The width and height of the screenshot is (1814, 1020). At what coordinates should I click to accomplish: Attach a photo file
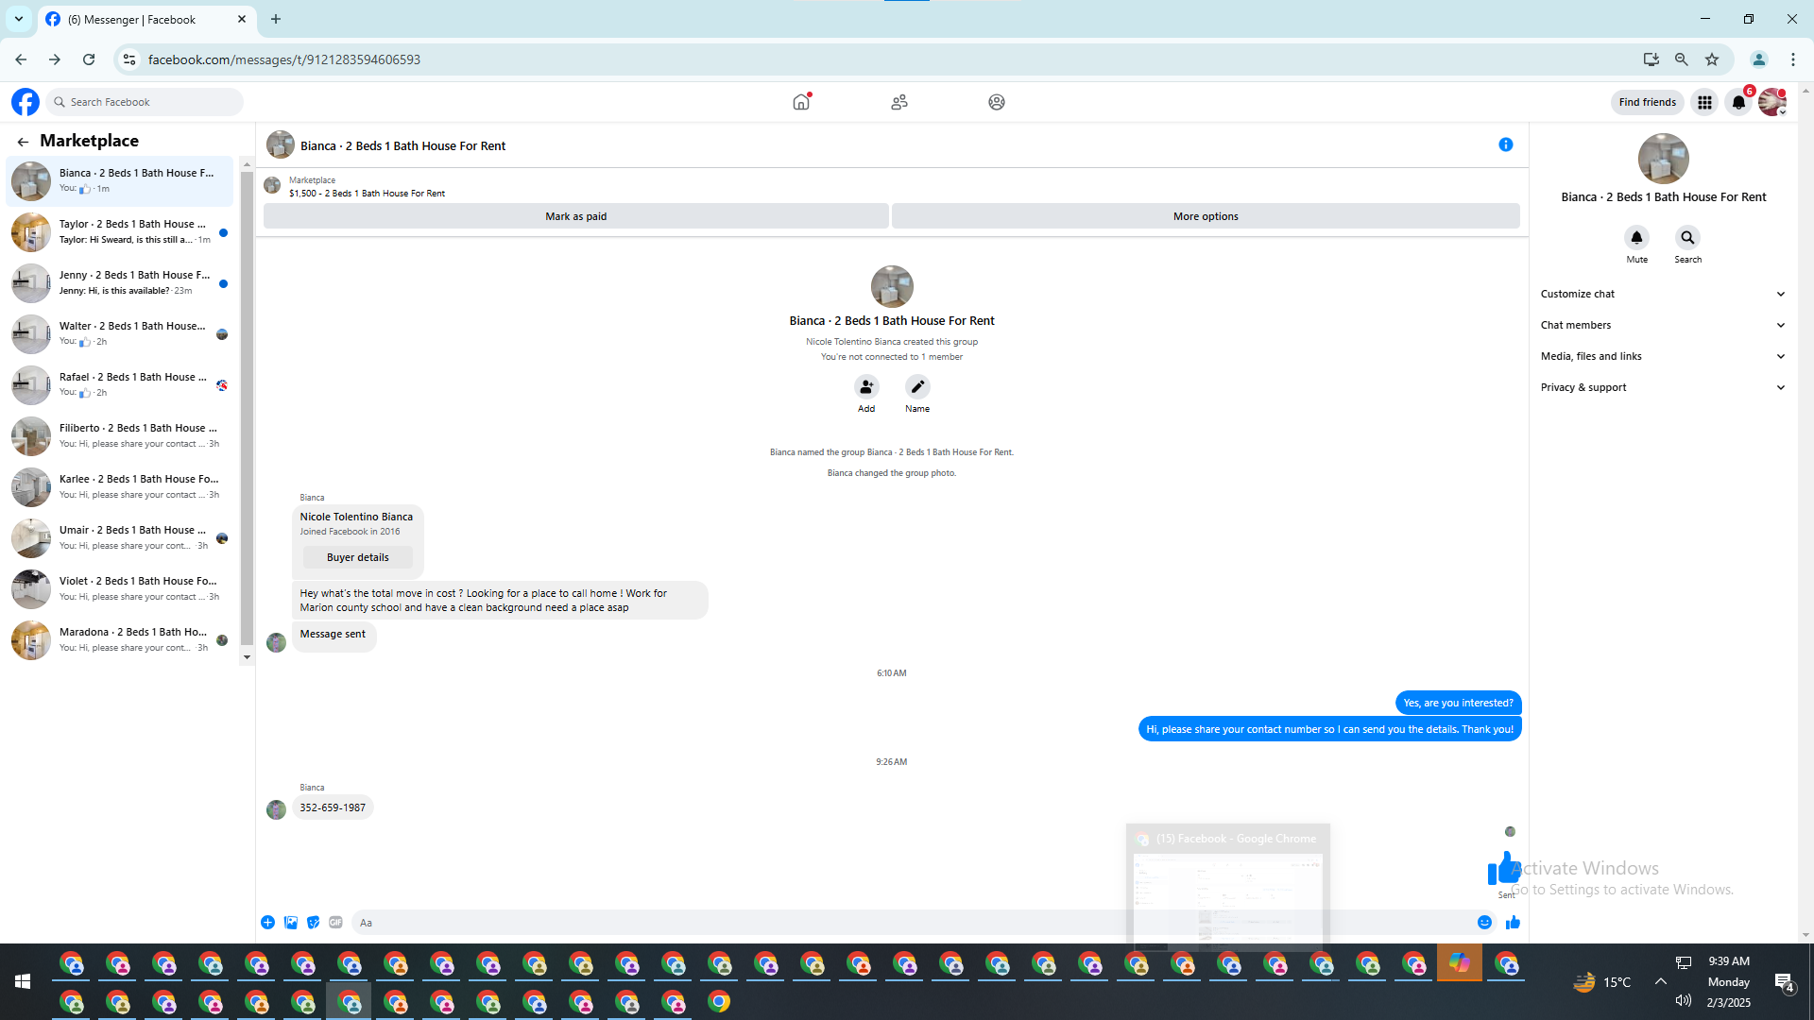click(291, 923)
